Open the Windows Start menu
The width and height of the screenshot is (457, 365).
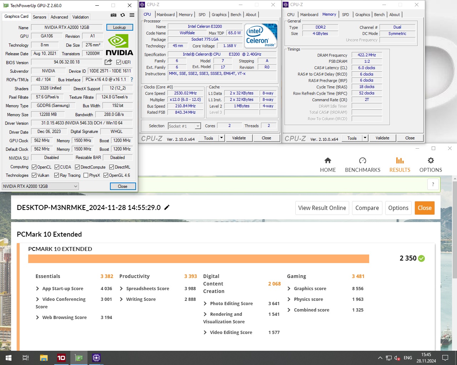click(x=9, y=358)
